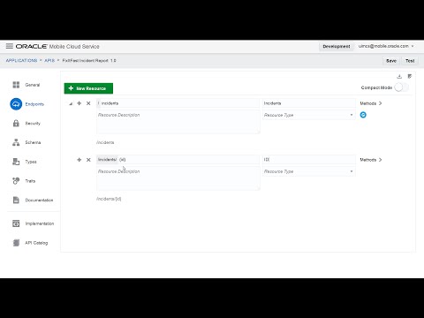Screen dimensions: 424x318
Task: Collapse the incidents resource tree
Action: coord(71,103)
